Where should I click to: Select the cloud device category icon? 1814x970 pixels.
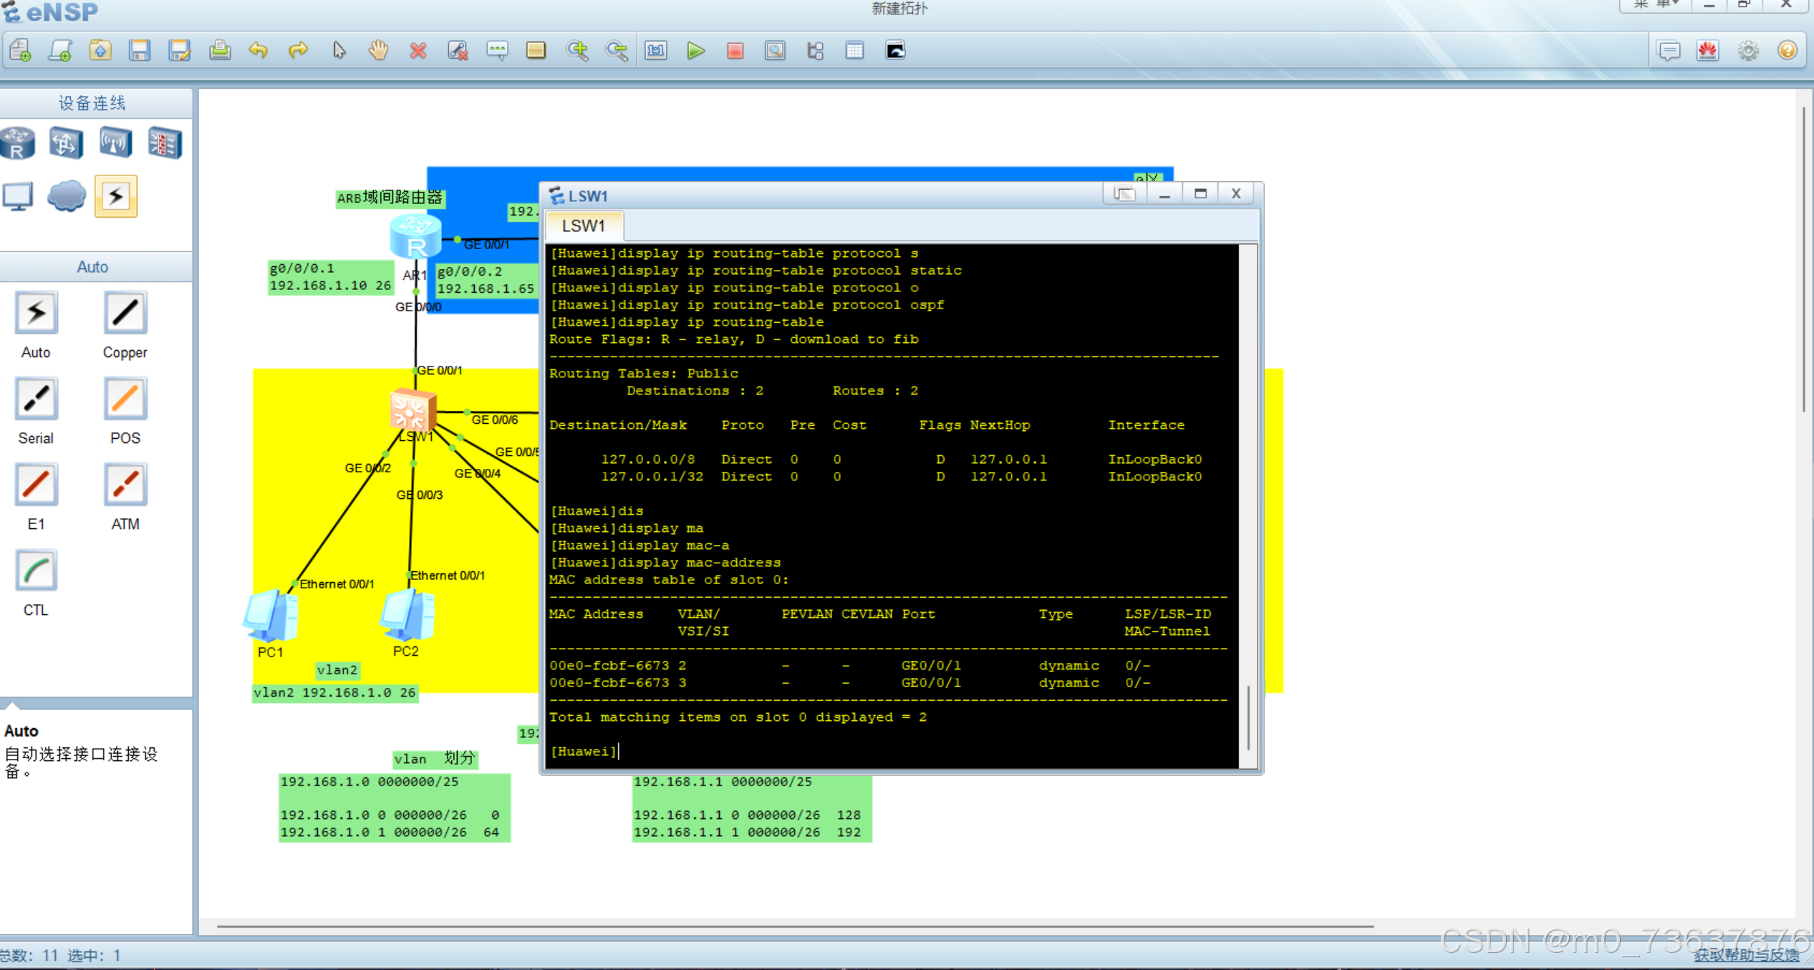tap(67, 196)
